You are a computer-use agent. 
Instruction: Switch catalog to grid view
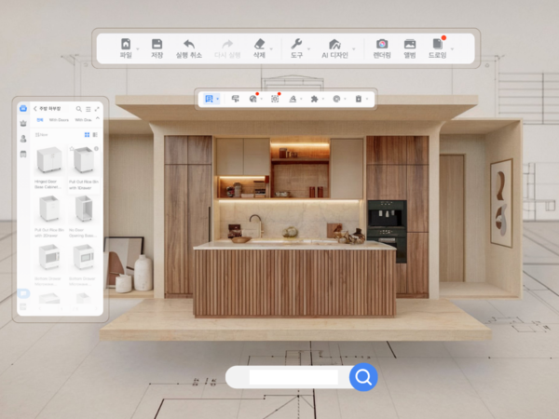click(x=87, y=134)
